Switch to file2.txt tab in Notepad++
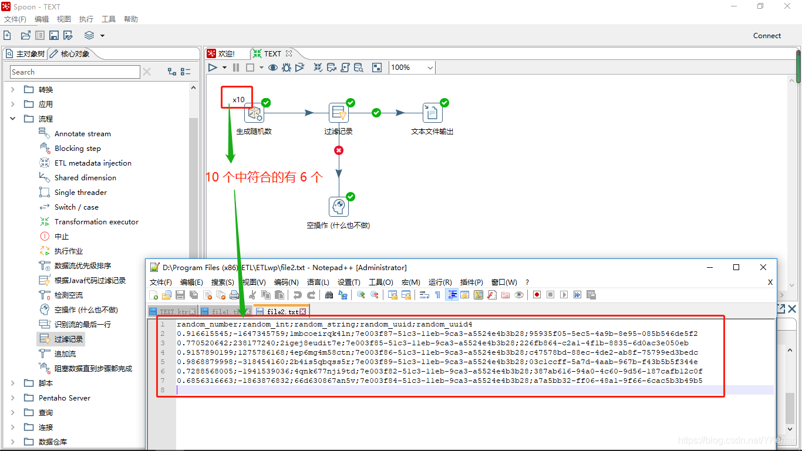This screenshot has width=802, height=451. tap(282, 312)
